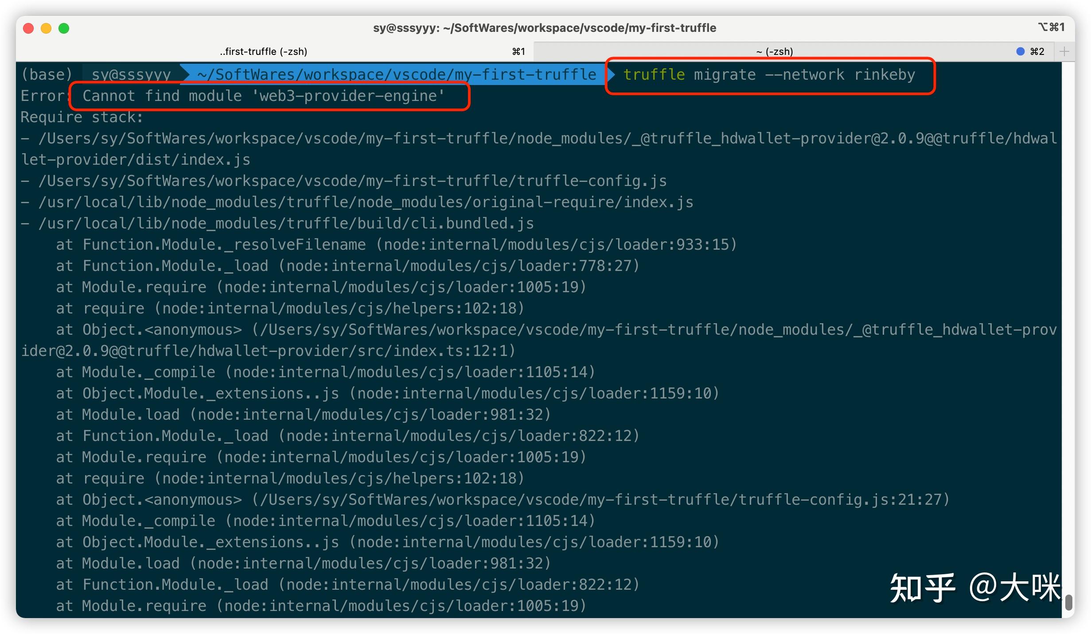Click the ~/SoftWares/workspace prompt path segment
Screen dimensions: 1091x634
(x=396, y=75)
